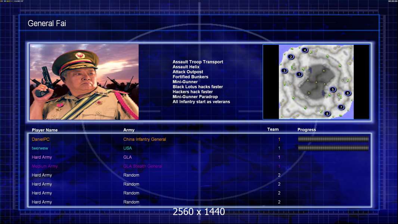Click start position marker 2 on the minimap
The width and height of the screenshot is (398, 224).
(291, 57)
